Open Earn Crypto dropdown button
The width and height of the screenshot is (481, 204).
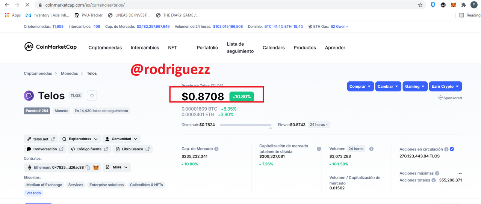pos(445,86)
